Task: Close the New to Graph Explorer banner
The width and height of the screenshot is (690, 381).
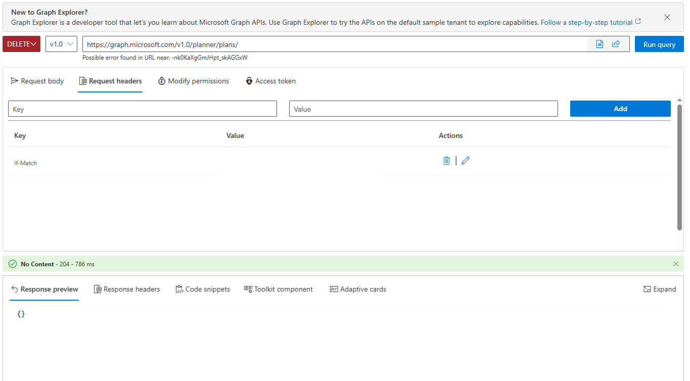Action: click(667, 17)
